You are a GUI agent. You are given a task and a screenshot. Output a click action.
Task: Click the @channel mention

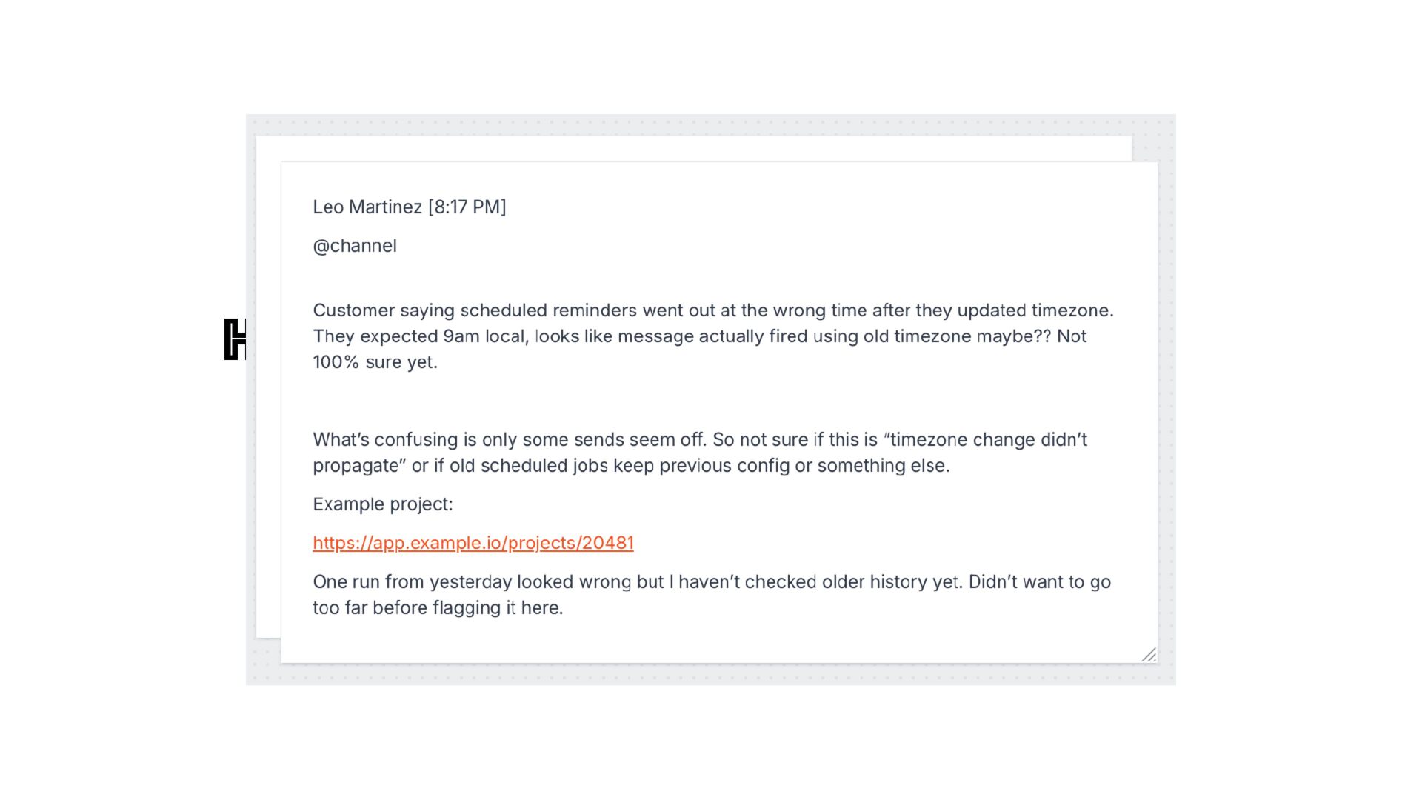pyautogui.click(x=354, y=246)
